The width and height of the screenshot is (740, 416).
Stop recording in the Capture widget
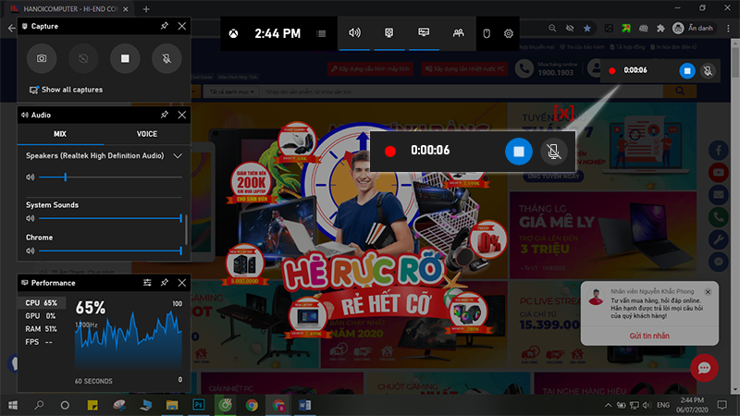(125, 58)
